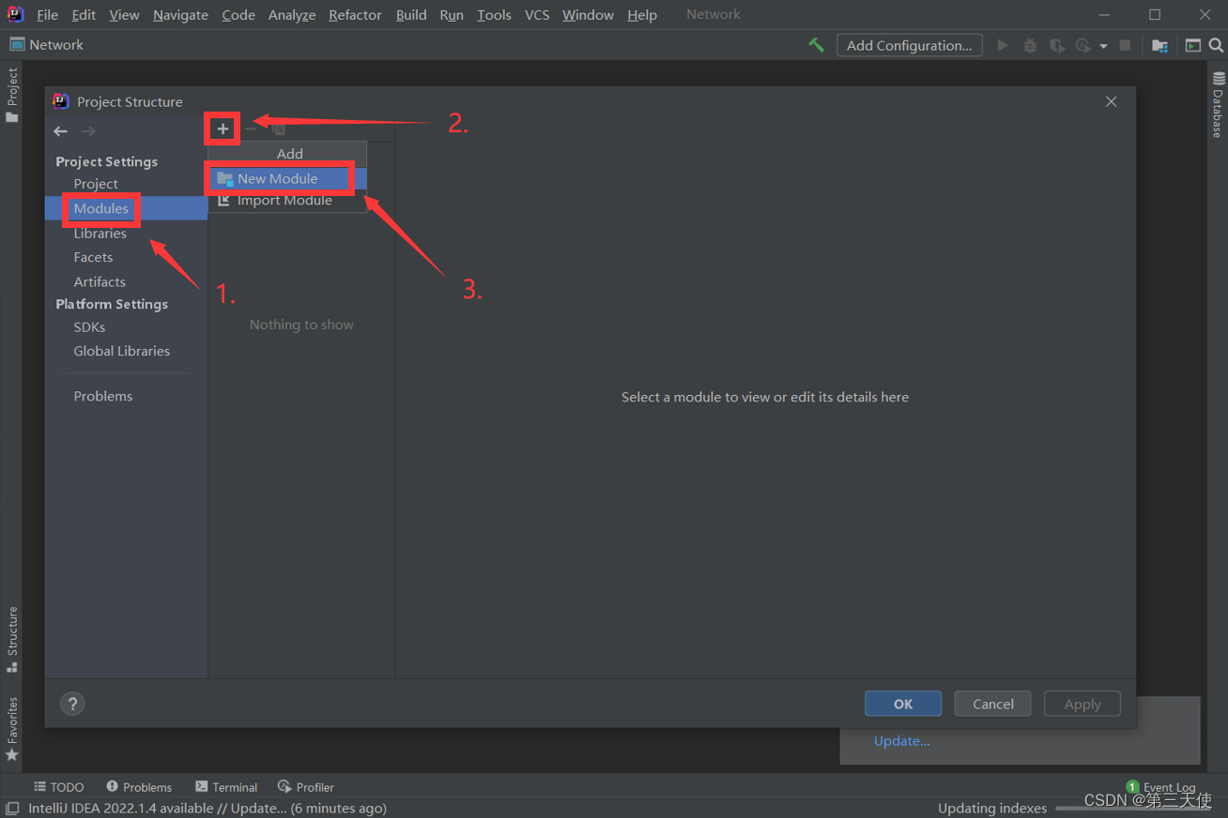
Task: Open the Event Log in bottom bar
Action: tap(1161, 787)
